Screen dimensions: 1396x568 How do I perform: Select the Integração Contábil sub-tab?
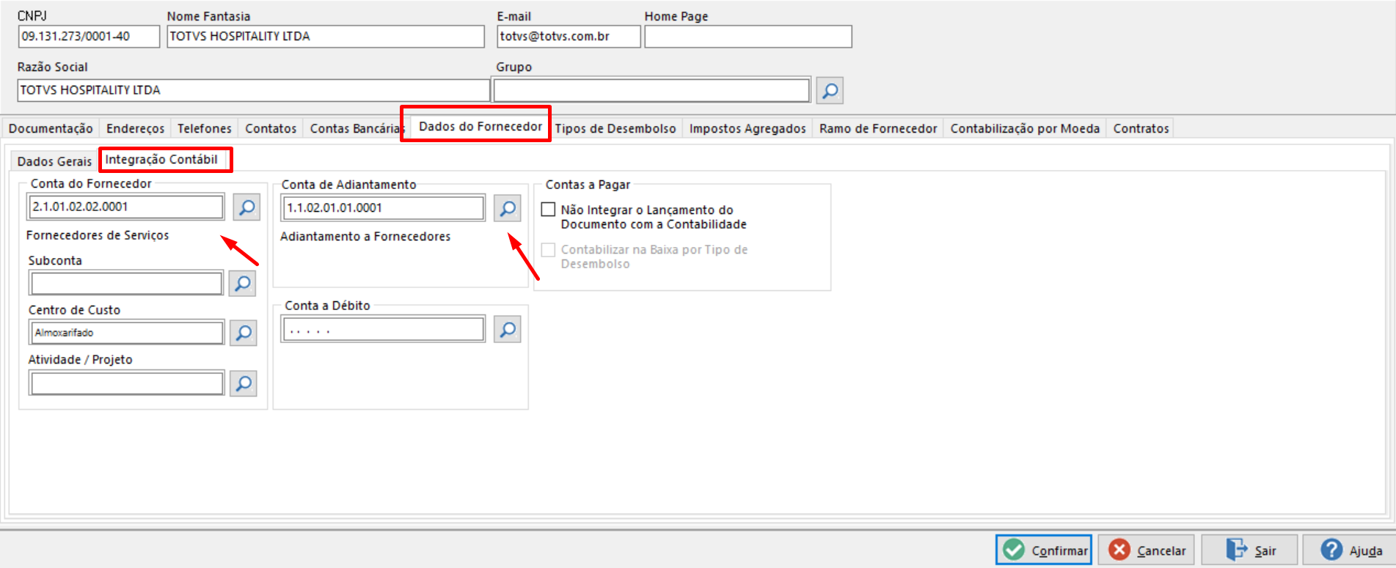(161, 159)
